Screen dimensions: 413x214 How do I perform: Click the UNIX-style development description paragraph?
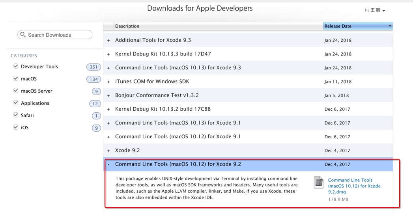207,188
